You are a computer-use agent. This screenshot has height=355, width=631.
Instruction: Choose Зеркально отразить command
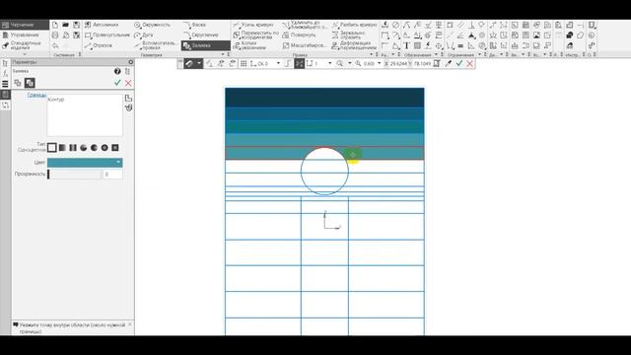(x=348, y=35)
